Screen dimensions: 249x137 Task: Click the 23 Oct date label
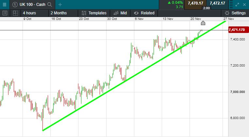84,19
